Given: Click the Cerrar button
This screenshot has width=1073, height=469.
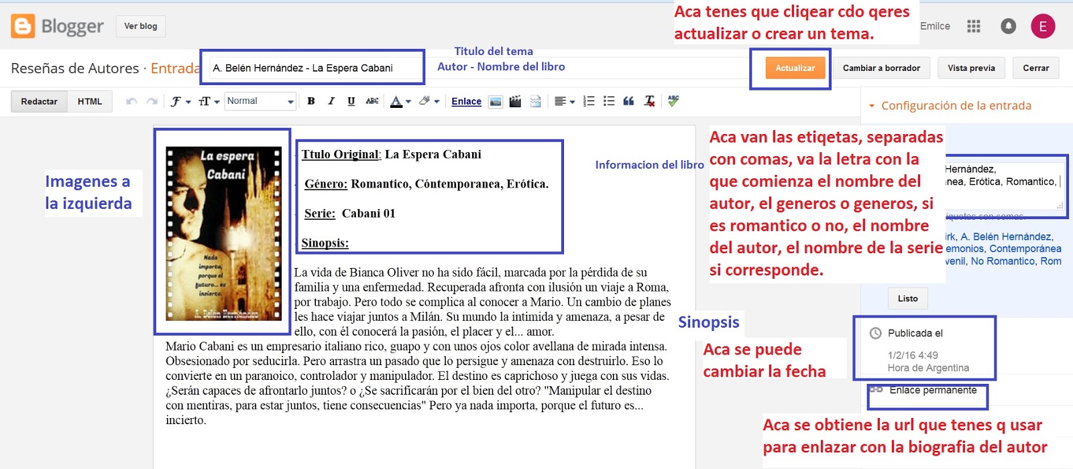Looking at the screenshot, I should click(1035, 68).
